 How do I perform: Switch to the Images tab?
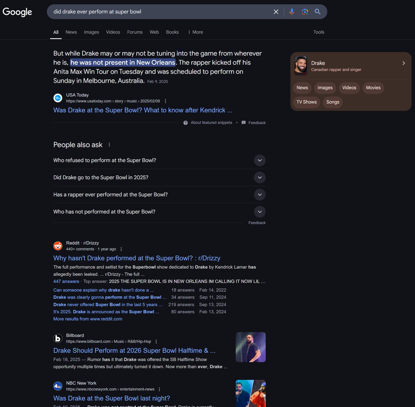91,32
